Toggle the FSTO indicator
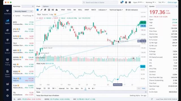The height and width of the screenshot is (101, 181). click(x=69, y=10)
